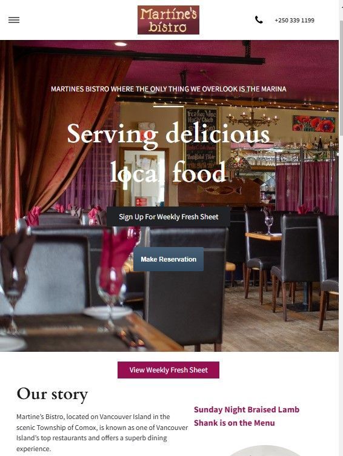Click the marina tagline text
343x456 pixels.
[168, 89]
